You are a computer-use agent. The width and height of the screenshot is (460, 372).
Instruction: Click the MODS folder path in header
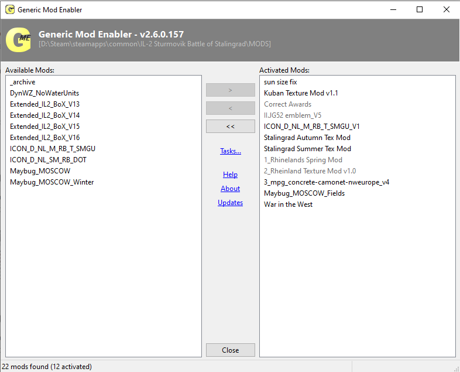pyautogui.click(x=155, y=44)
